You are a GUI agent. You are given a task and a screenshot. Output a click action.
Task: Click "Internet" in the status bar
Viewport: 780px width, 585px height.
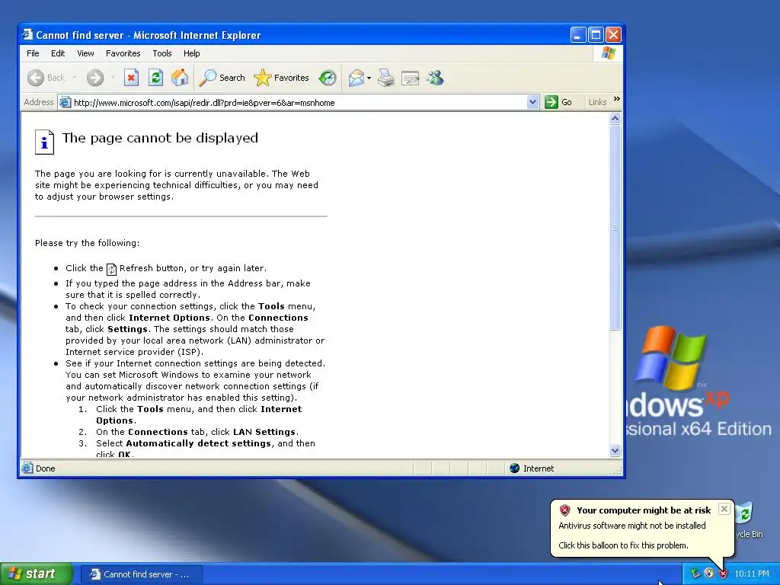click(x=539, y=468)
